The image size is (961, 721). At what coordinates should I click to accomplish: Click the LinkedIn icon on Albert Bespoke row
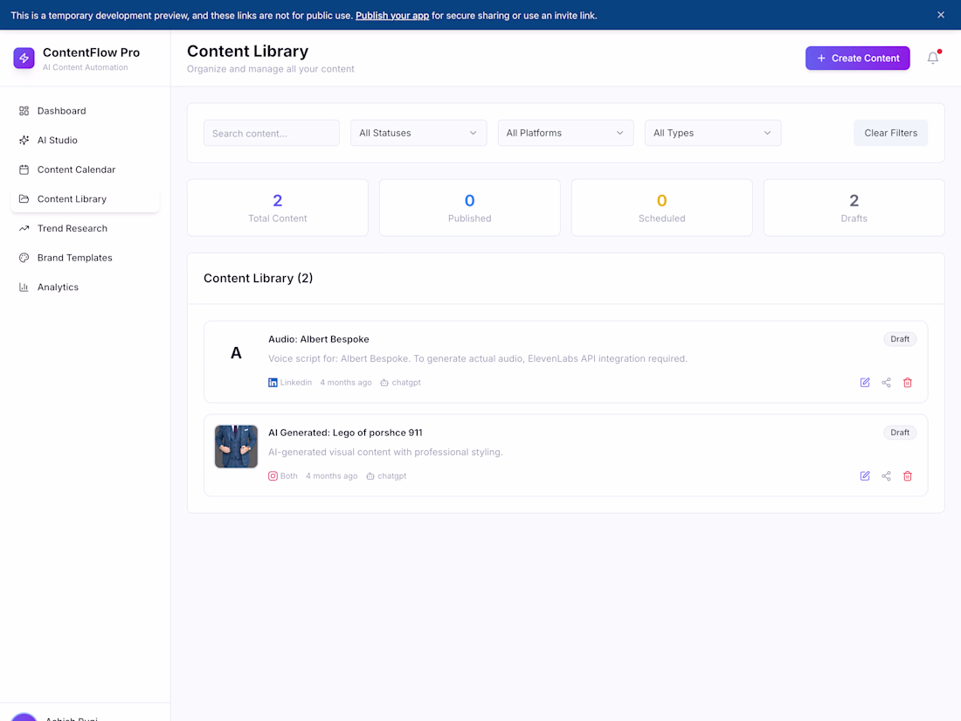pyautogui.click(x=273, y=383)
